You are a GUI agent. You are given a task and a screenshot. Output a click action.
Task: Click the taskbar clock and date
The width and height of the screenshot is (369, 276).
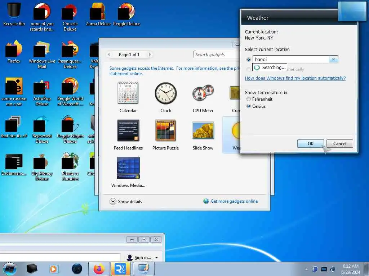point(350,269)
